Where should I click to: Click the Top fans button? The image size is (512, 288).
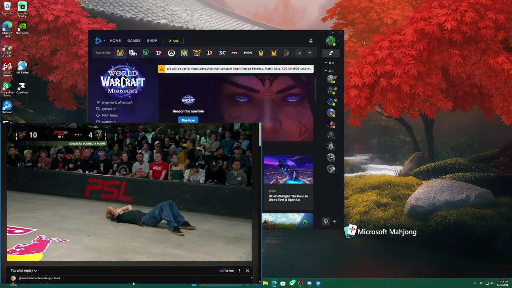coord(227,271)
